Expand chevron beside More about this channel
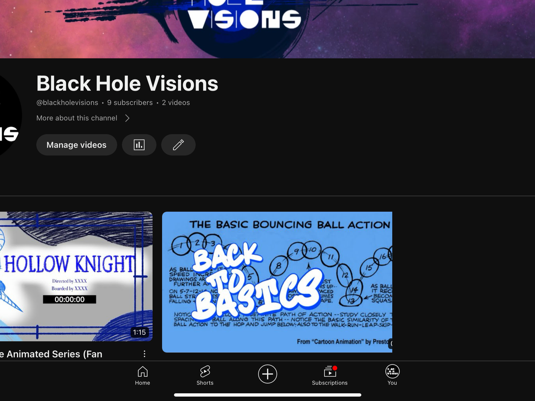 127,118
